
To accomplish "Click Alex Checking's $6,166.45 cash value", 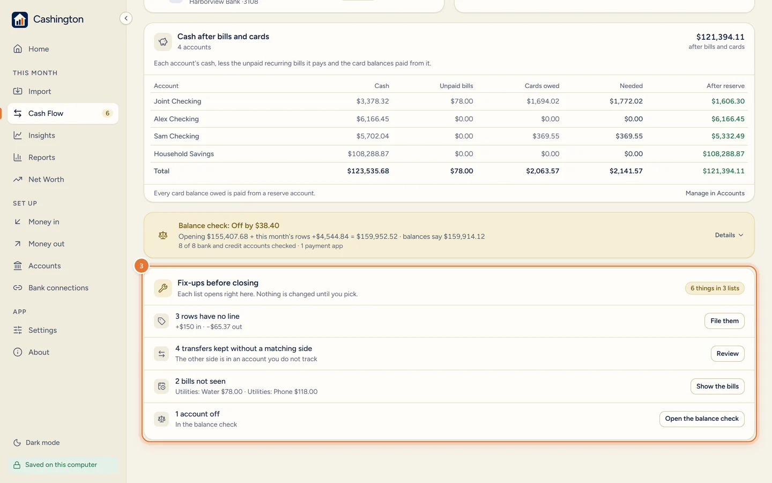I will (x=373, y=119).
